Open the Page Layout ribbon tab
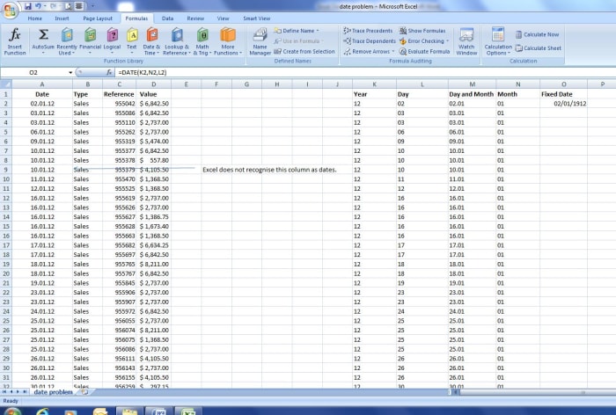This screenshot has height=415, width=616. pyautogui.click(x=97, y=18)
